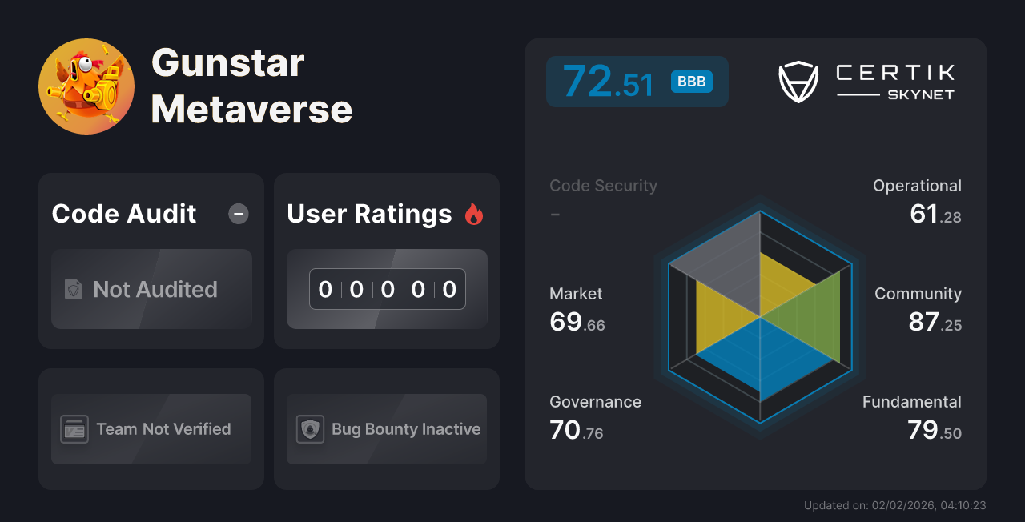This screenshot has height=522, width=1025.
Task: Click the fire icon next to User Ratings
Action: (476, 213)
